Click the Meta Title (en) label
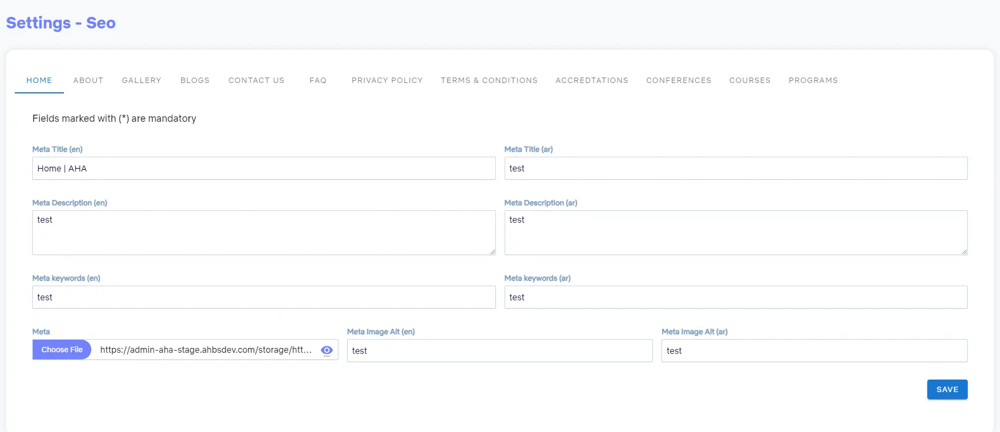 tap(57, 149)
